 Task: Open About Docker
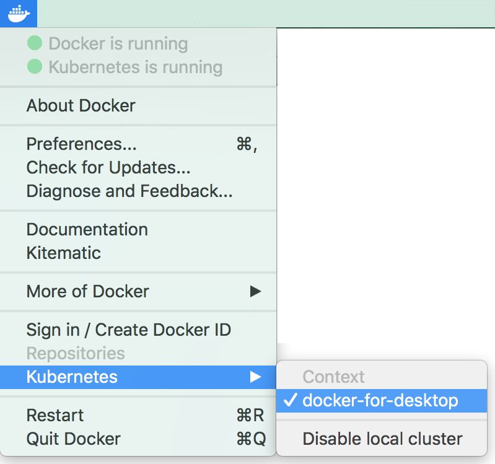(x=138, y=105)
